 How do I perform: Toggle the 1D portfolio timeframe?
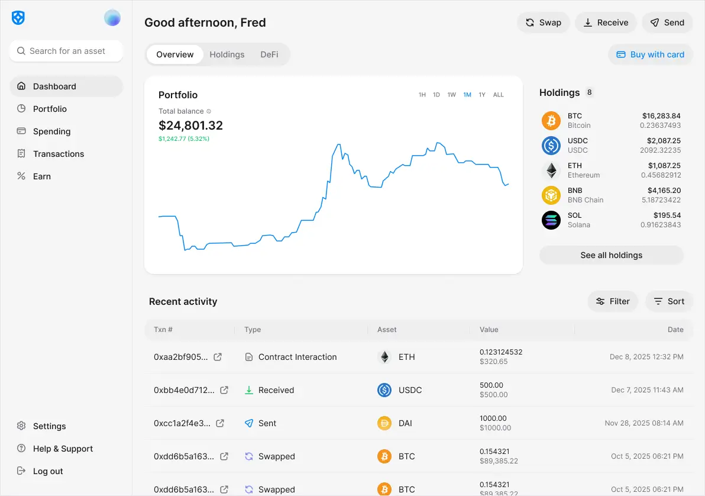(x=436, y=94)
